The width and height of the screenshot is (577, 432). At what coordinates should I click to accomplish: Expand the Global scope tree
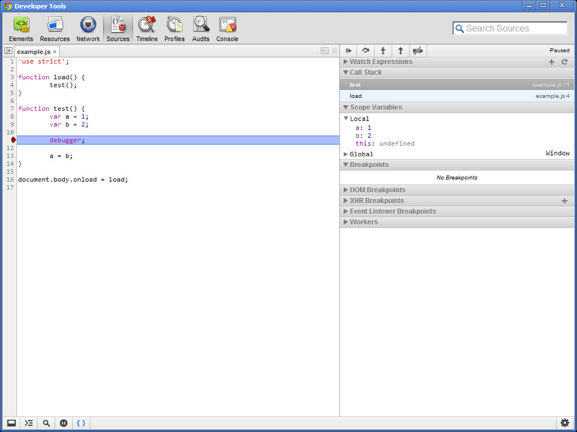coord(345,154)
